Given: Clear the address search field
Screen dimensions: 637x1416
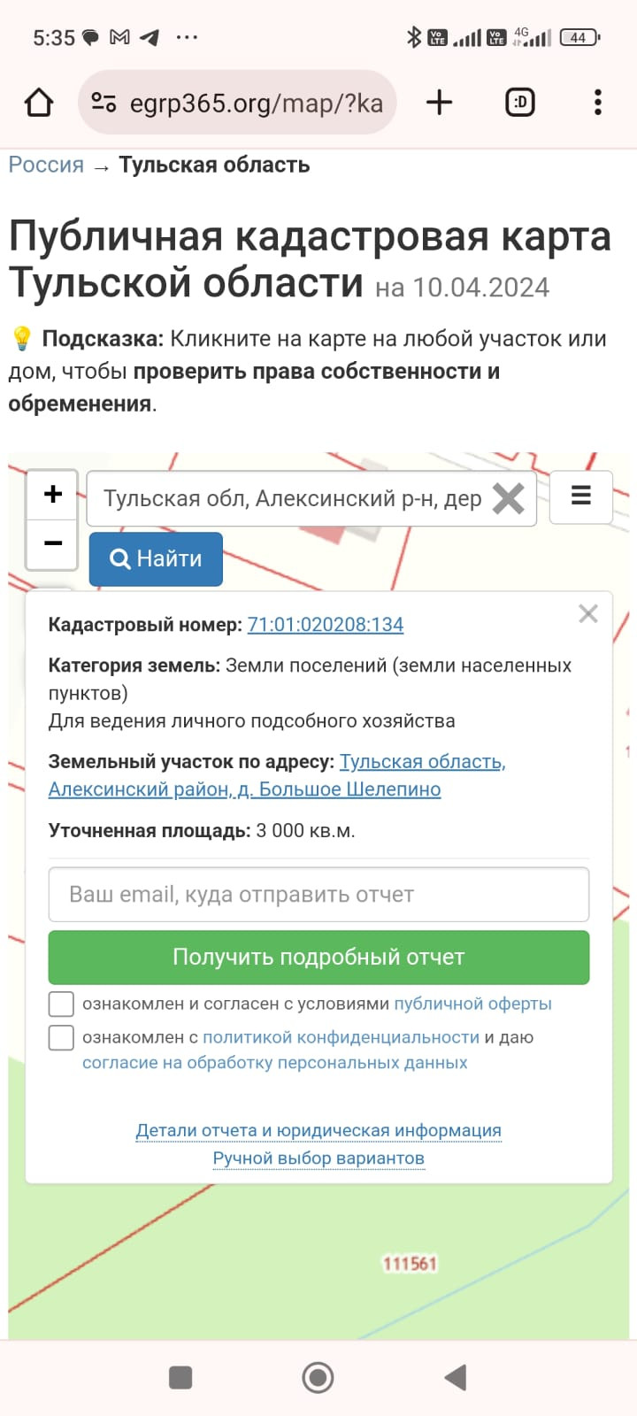Looking at the screenshot, I should click(x=508, y=499).
